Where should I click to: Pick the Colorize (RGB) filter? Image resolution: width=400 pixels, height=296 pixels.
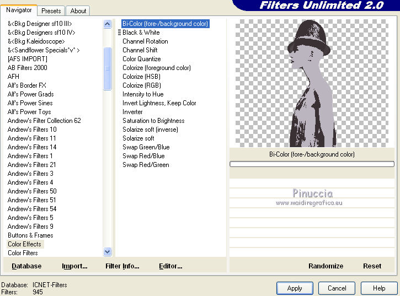[142, 85]
